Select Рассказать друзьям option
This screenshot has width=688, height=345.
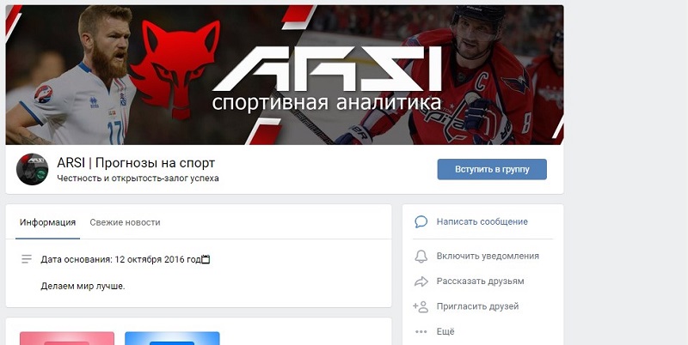click(x=480, y=281)
